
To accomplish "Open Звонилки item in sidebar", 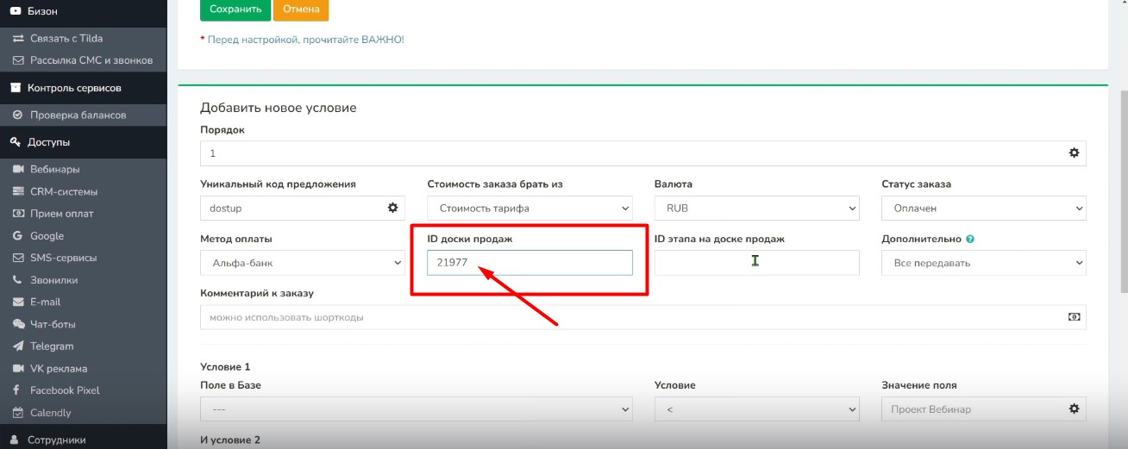I will click(x=53, y=280).
